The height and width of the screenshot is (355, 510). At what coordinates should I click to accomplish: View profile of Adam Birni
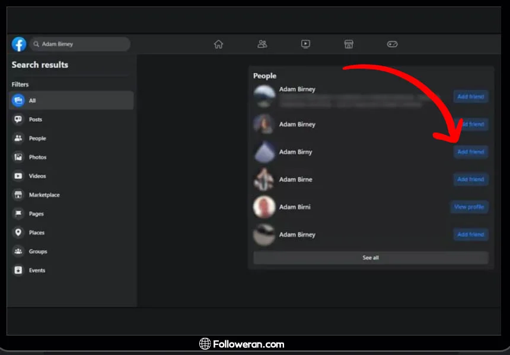tap(469, 207)
